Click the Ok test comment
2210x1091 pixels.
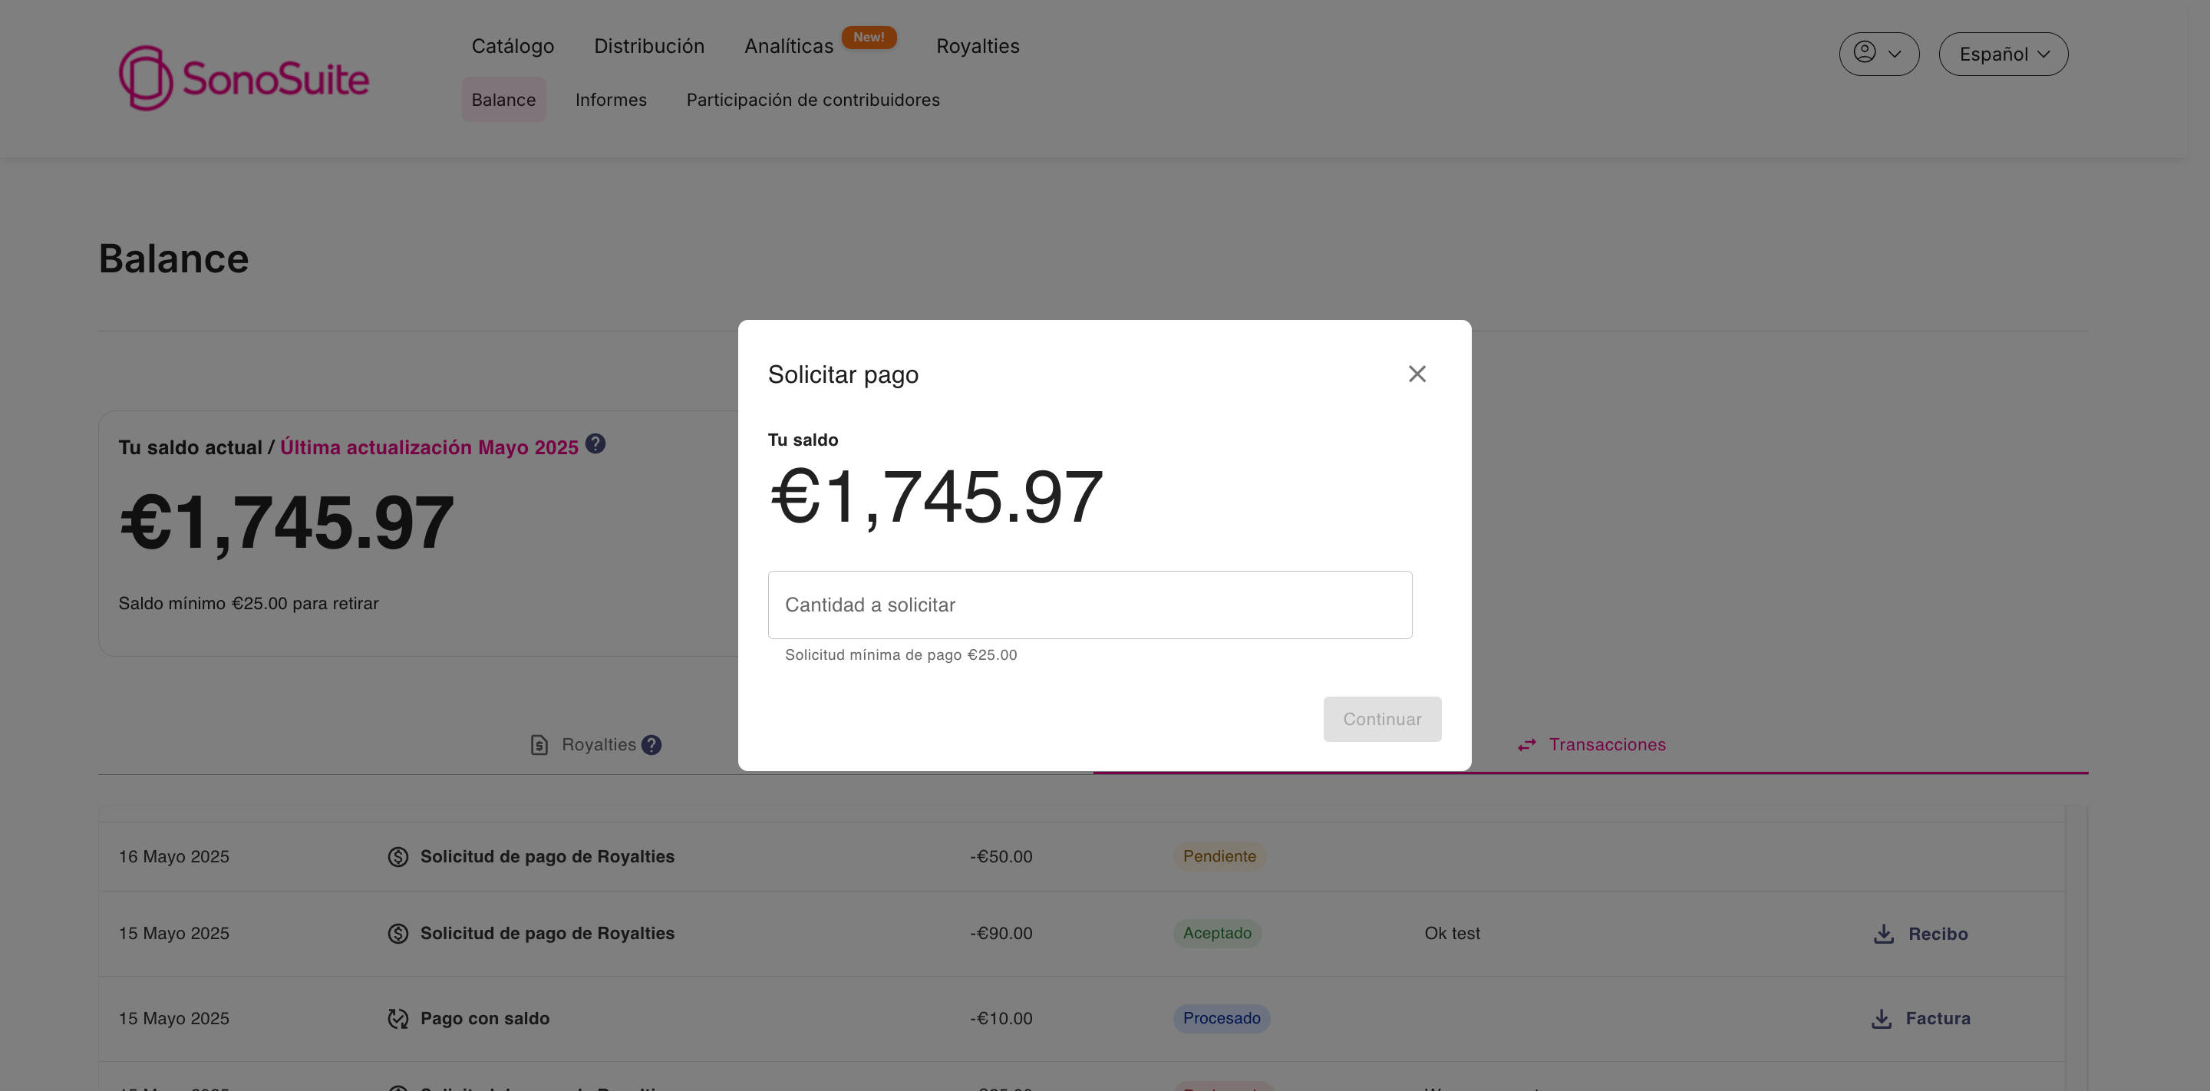(x=1453, y=933)
